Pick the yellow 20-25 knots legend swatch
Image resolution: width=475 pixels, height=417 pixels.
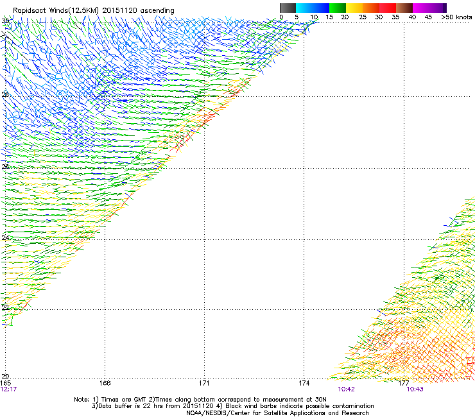coord(354,8)
